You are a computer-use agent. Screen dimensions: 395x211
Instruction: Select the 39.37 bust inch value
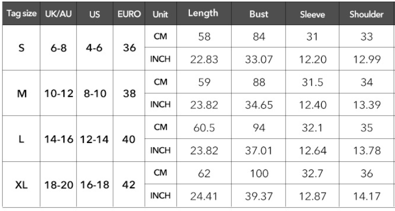tap(259, 196)
